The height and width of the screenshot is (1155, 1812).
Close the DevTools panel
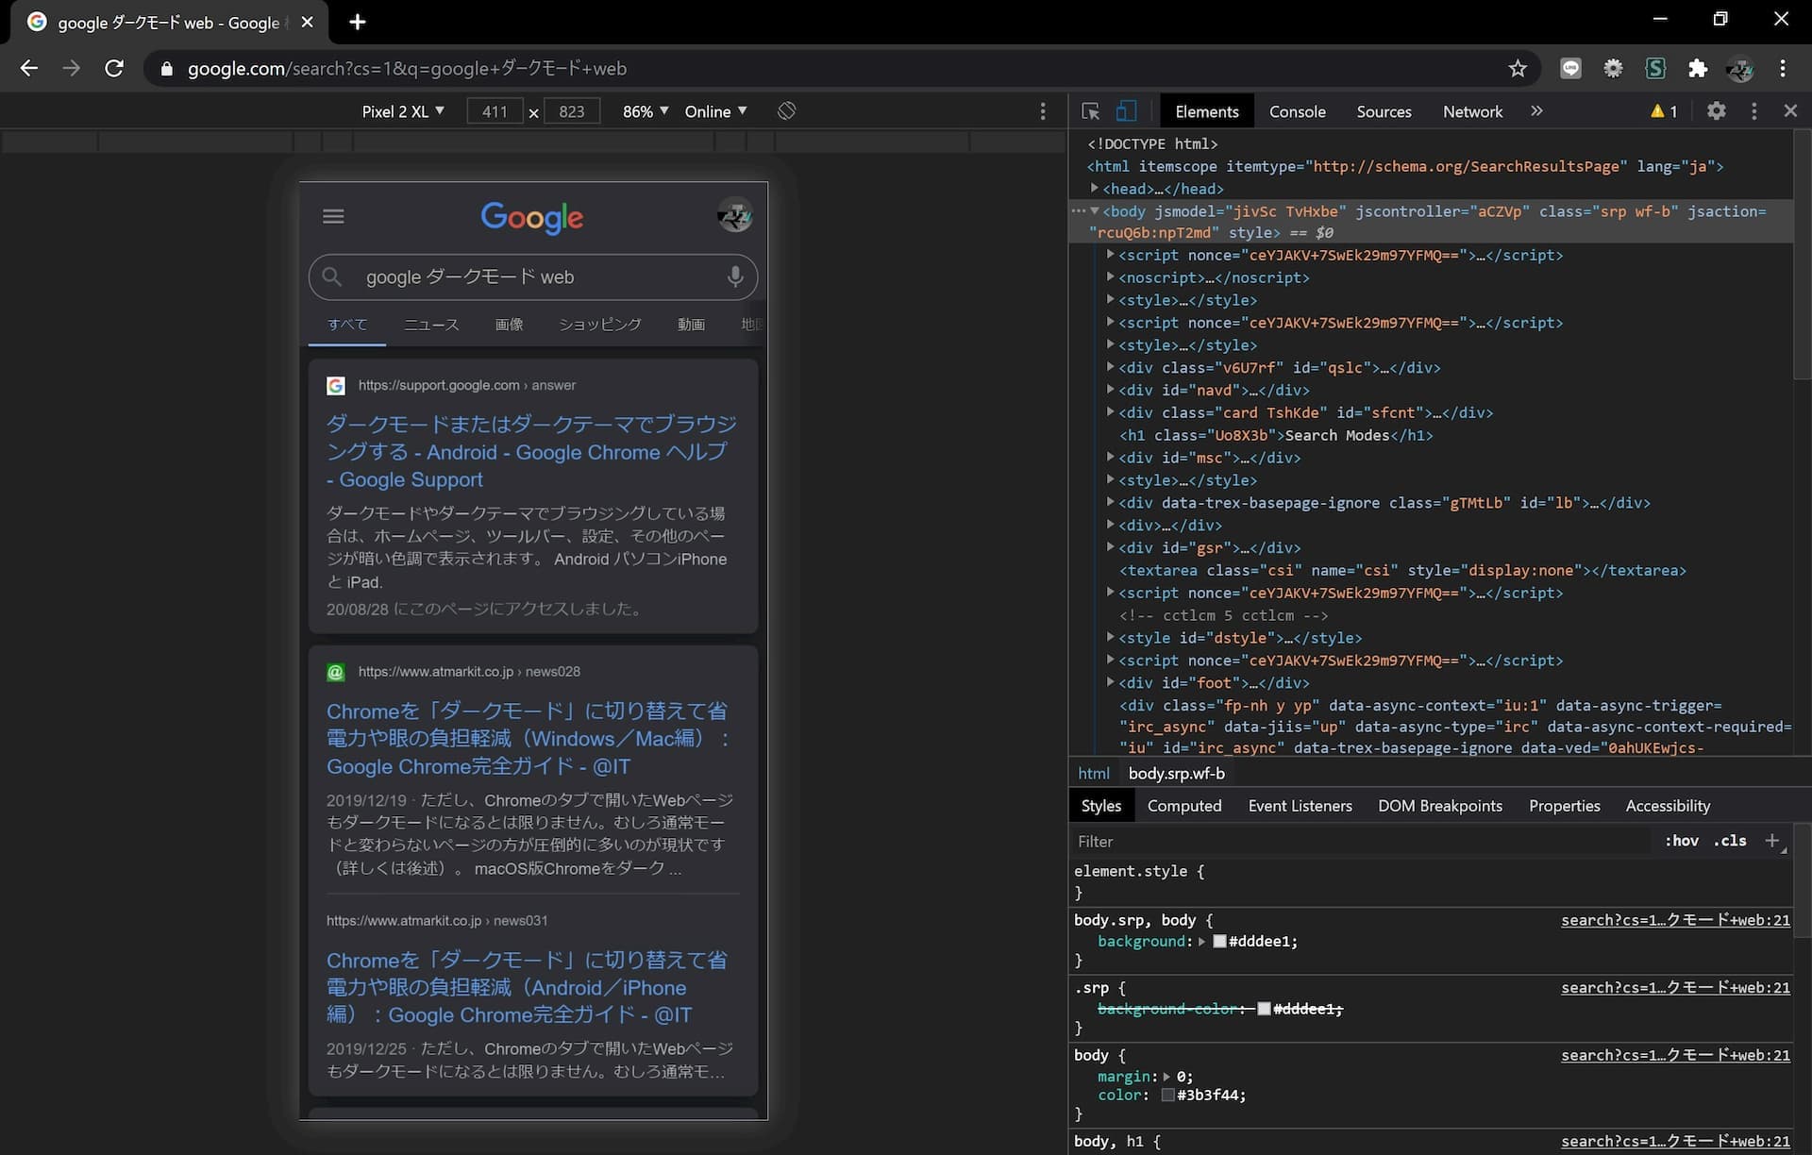(x=1790, y=111)
